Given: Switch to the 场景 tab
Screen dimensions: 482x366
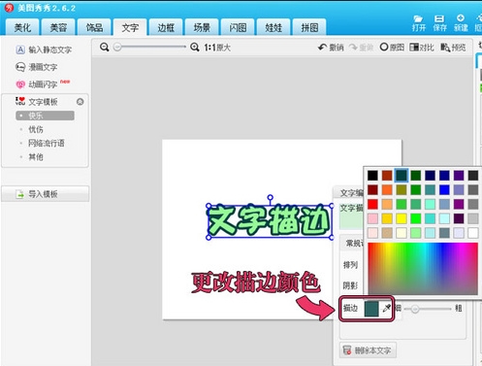Looking at the screenshot, I should pos(202,27).
